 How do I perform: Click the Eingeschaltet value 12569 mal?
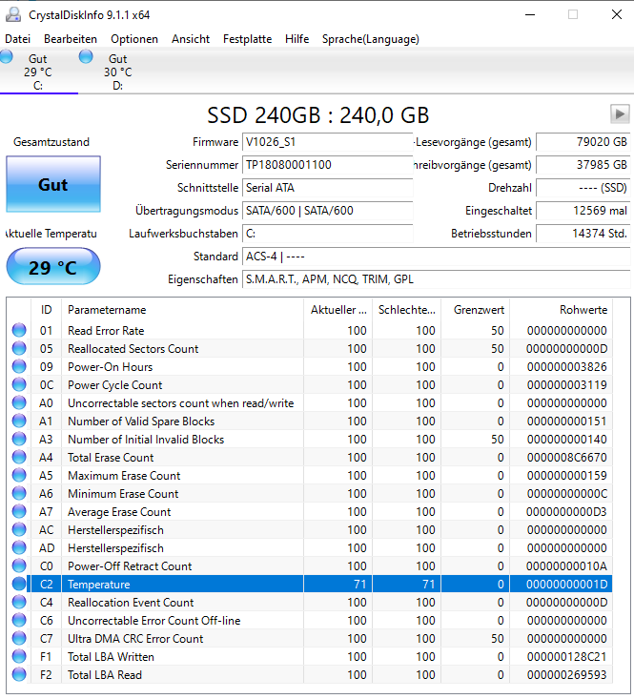pyautogui.click(x=583, y=211)
